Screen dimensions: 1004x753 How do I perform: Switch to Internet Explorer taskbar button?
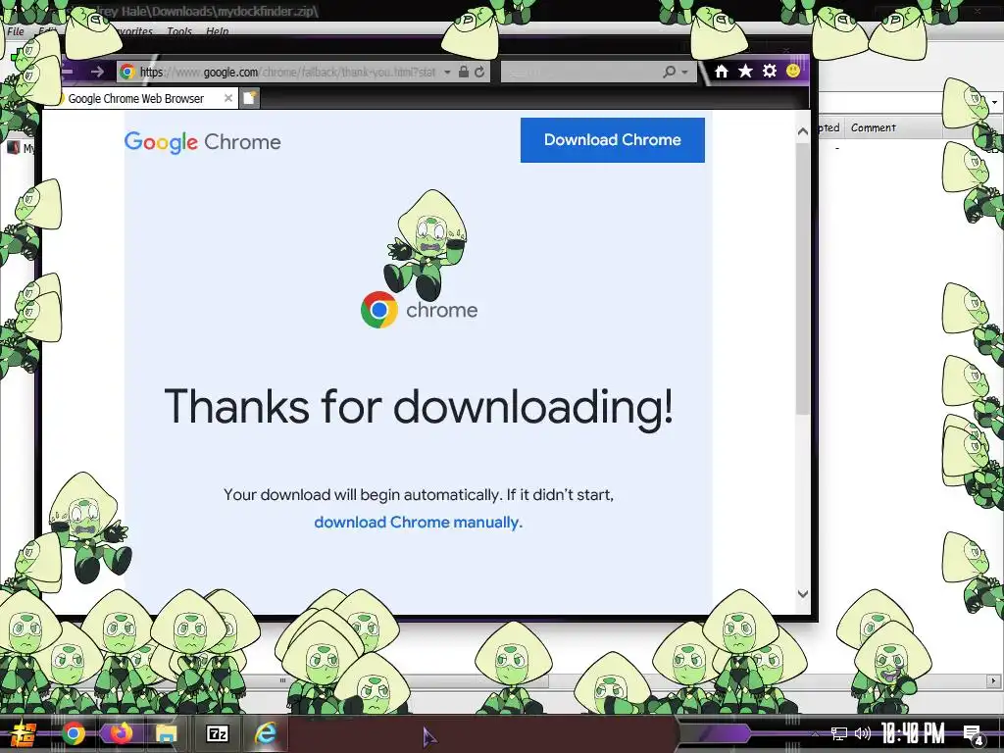coord(265,733)
